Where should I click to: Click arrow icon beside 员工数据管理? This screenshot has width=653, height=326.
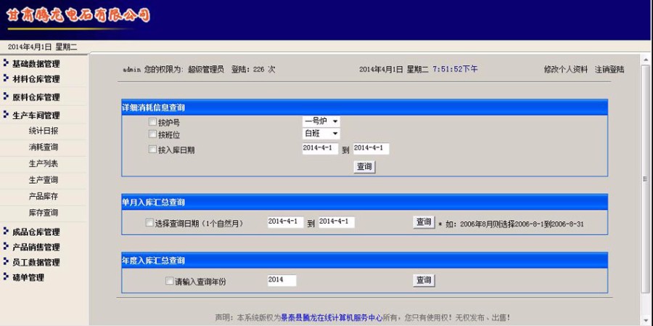(x=5, y=261)
